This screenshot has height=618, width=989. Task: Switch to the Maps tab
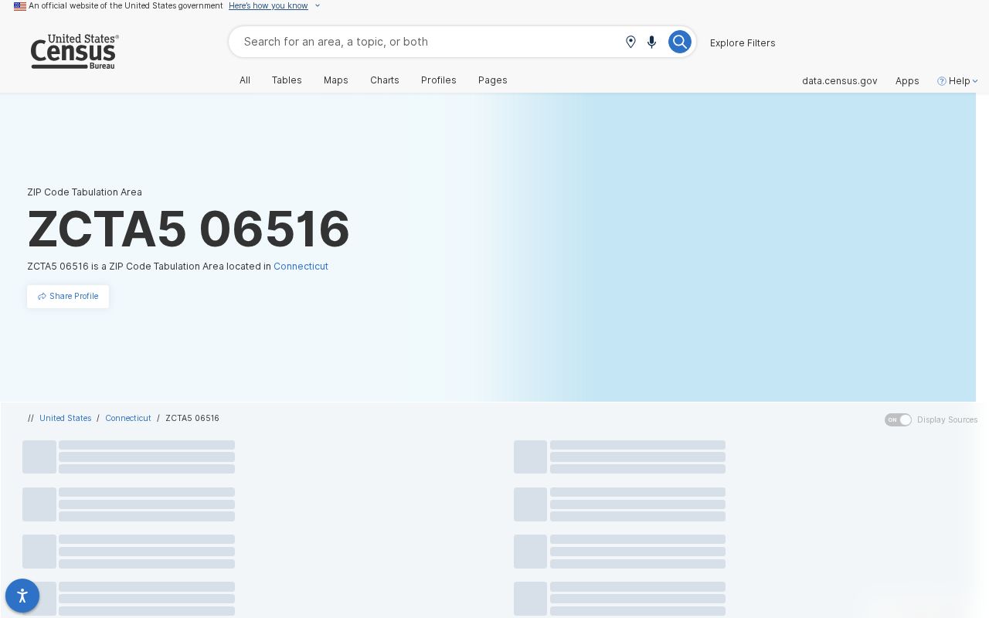(x=336, y=80)
